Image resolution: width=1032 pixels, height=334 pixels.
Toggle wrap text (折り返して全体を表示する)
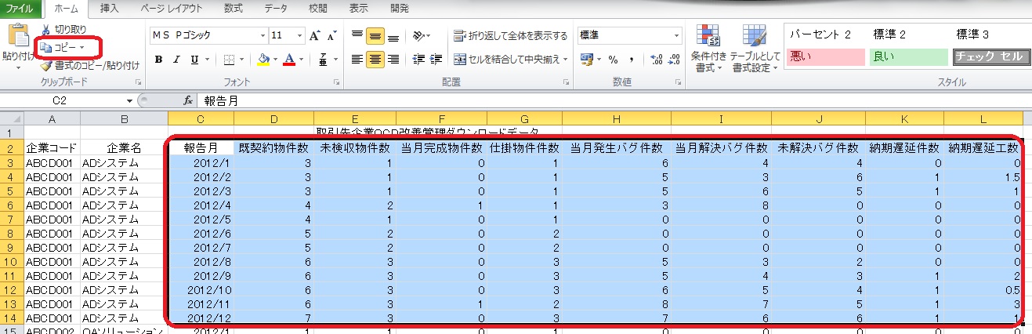[510, 36]
